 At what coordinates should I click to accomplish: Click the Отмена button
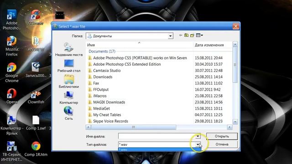tap(222, 144)
